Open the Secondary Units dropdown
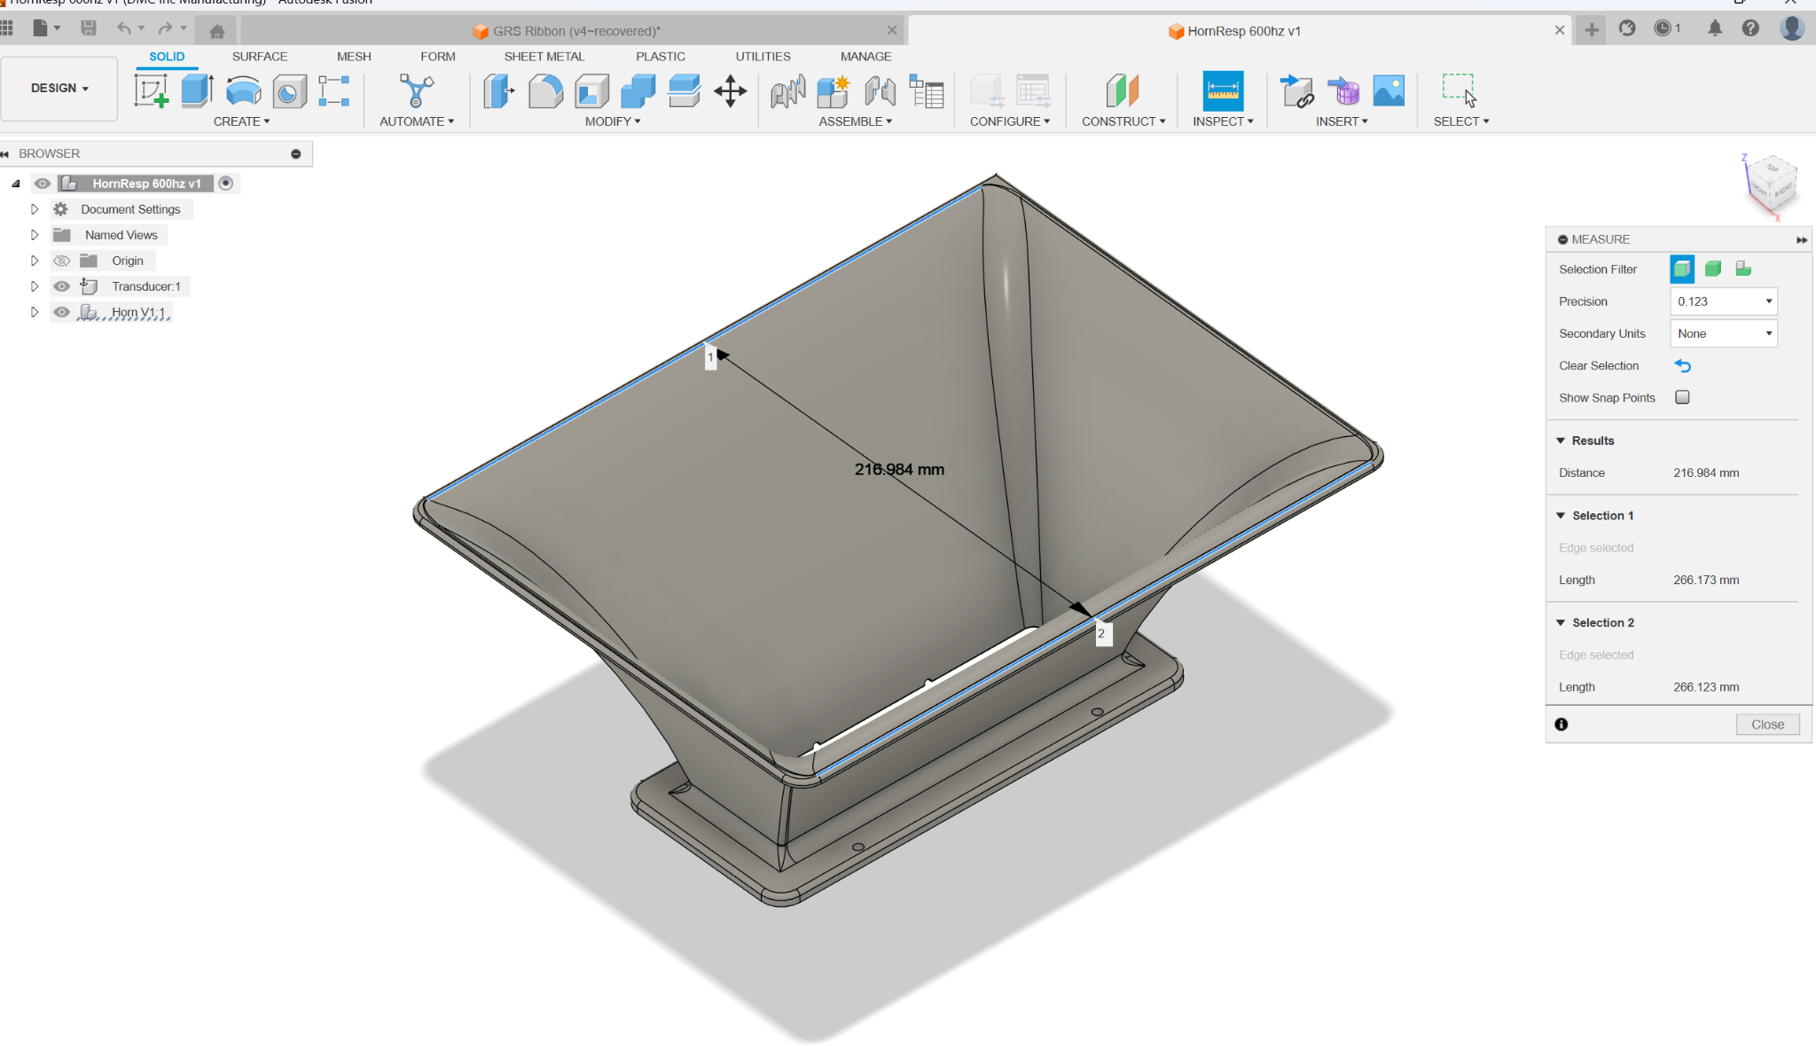The width and height of the screenshot is (1816, 1046). [1724, 333]
